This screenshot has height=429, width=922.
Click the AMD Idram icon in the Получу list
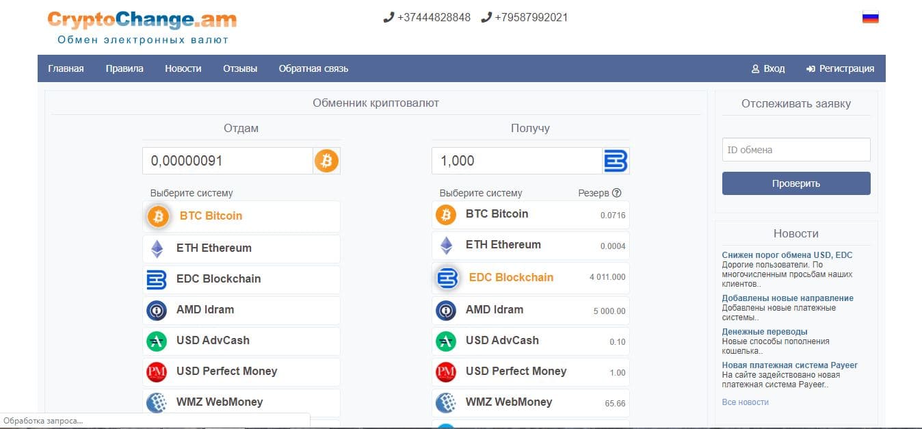click(x=446, y=310)
